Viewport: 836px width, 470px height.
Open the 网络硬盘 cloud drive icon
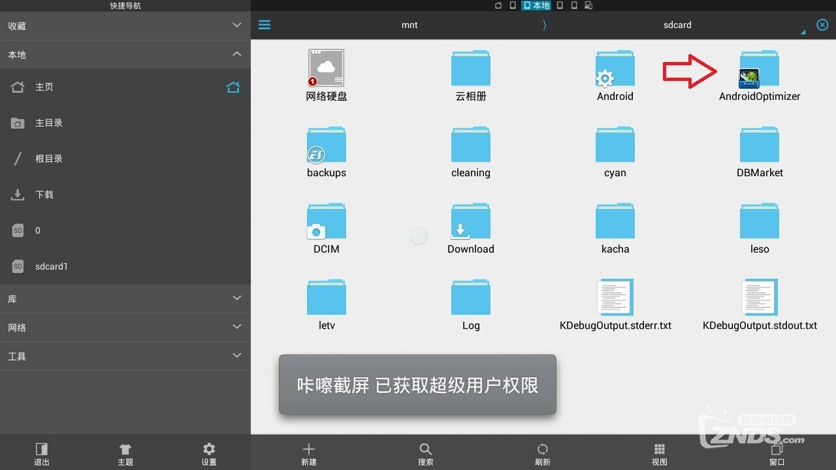tap(327, 68)
